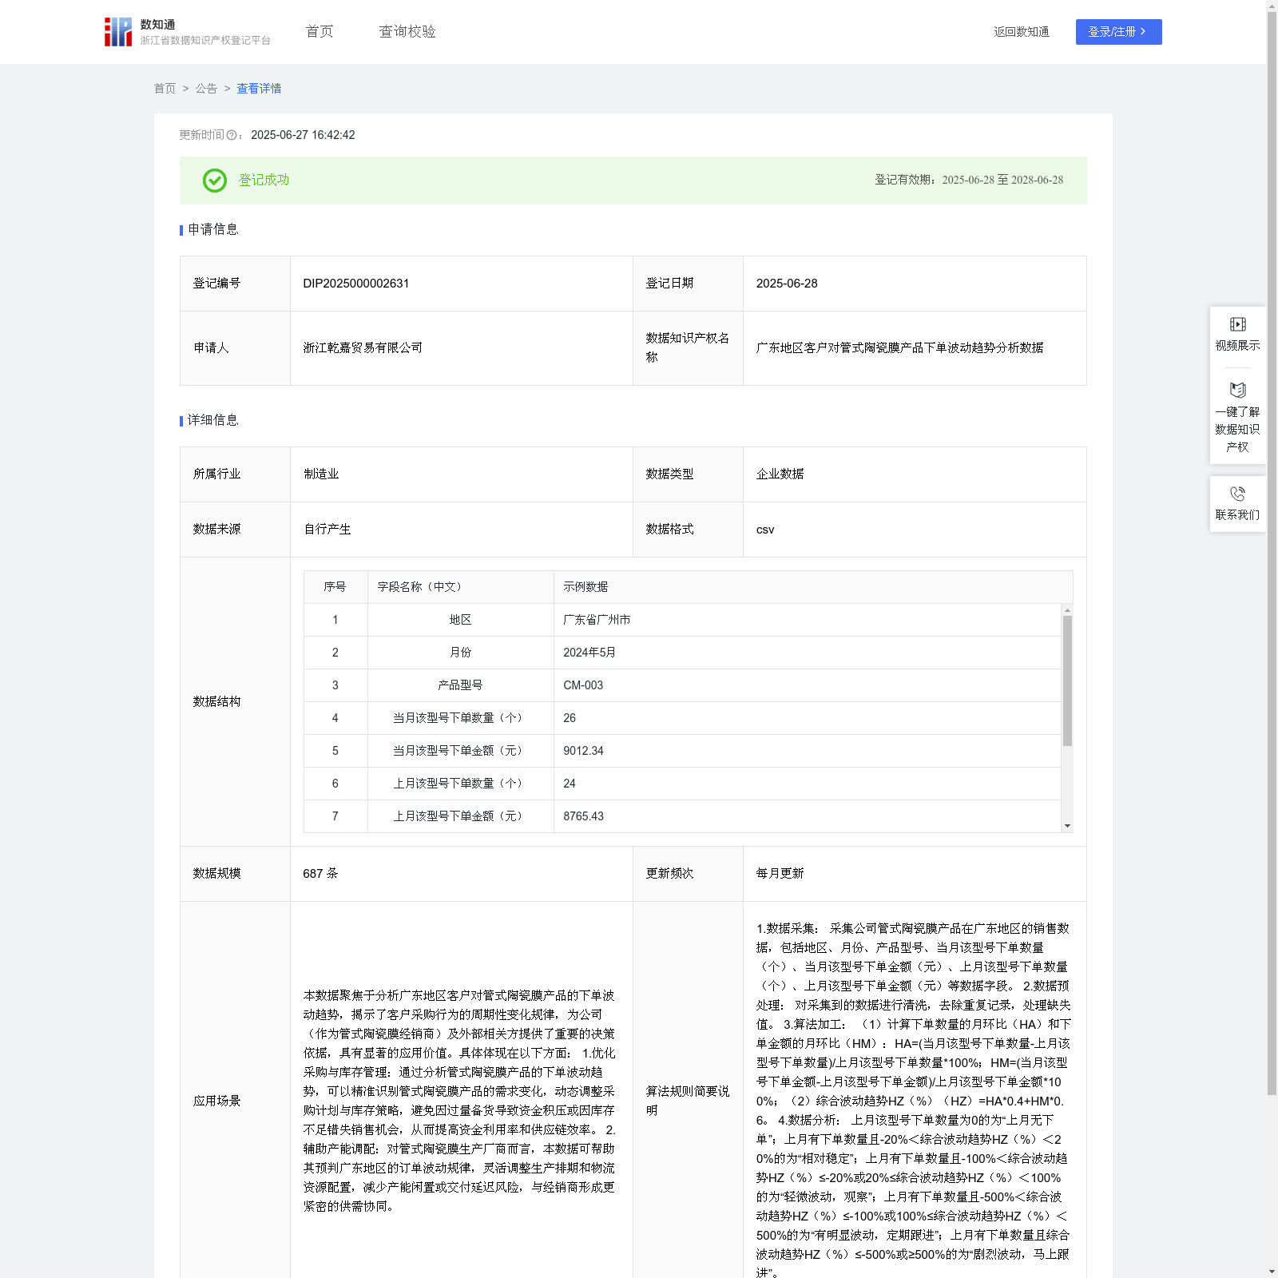Go to 首页 in the breadcrumb

click(x=165, y=89)
